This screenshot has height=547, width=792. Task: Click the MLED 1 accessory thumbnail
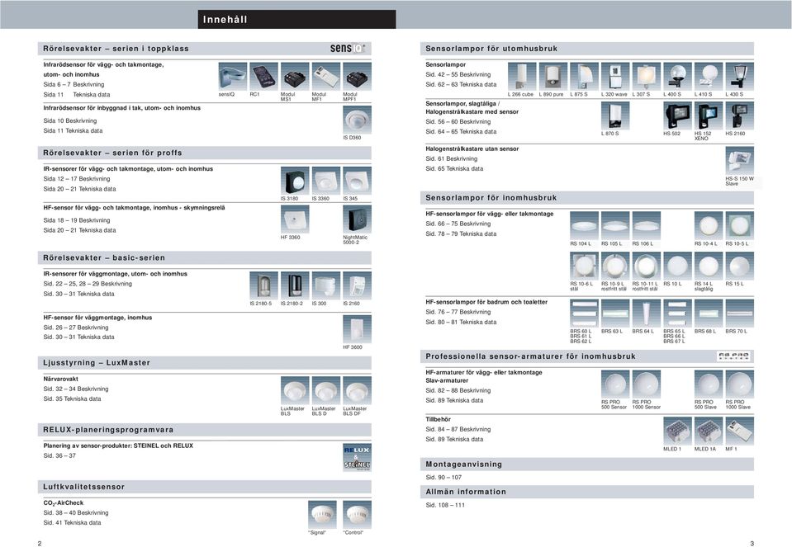(x=677, y=431)
